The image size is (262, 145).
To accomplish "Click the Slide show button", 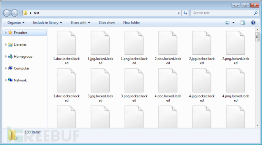I will click(x=107, y=23).
